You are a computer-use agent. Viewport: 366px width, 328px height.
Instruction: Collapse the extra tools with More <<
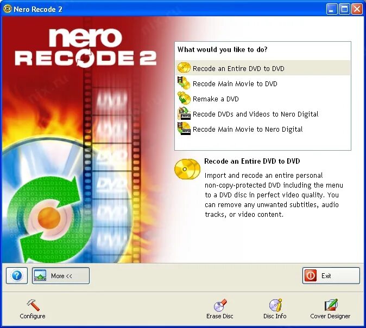coord(61,276)
